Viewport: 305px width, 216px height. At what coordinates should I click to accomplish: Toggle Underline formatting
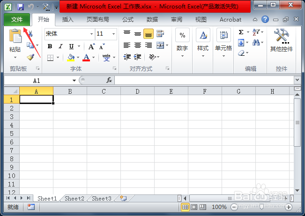pyautogui.click(x=71, y=46)
